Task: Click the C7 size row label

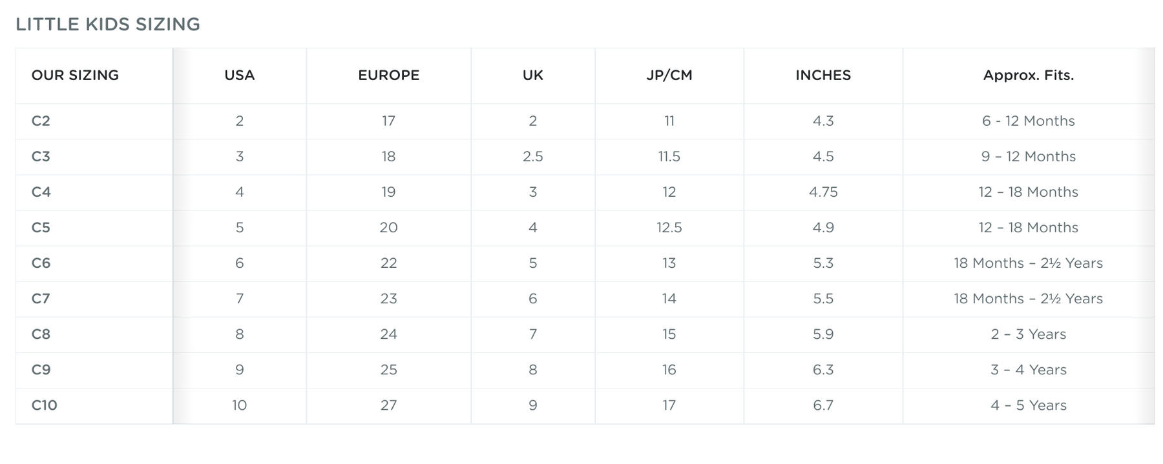Action: (41, 298)
